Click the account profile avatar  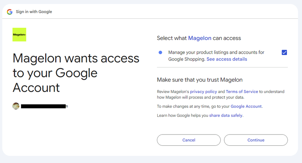tap(16, 106)
